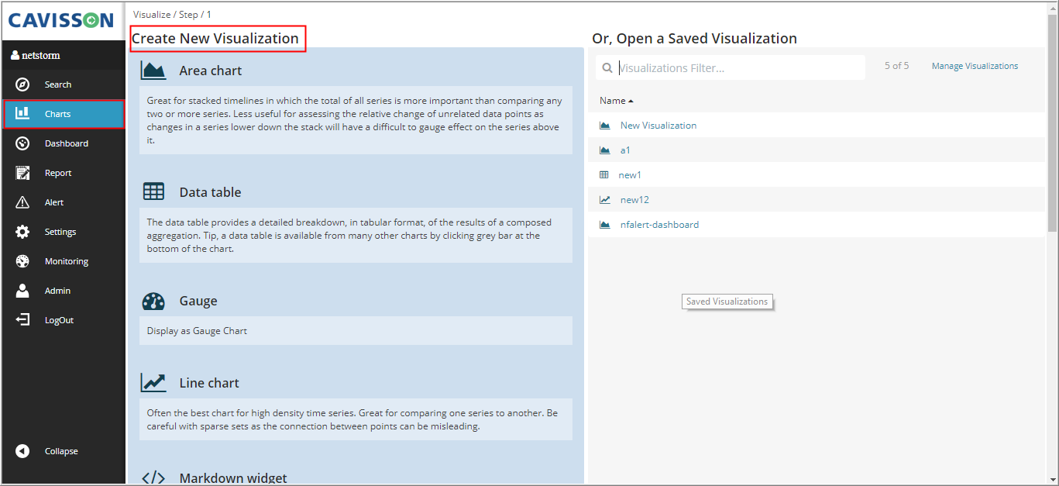1059x486 pixels.
Task: Click the 'Create New Visualization' heading
Action: 215,38
